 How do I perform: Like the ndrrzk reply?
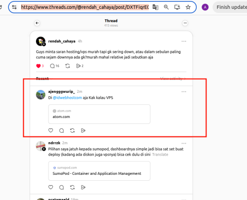51,187
